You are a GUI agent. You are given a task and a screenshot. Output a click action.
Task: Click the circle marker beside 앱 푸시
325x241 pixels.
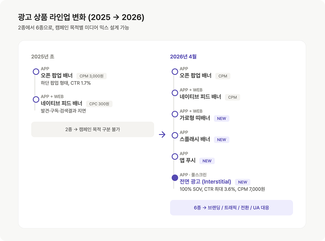(x=175, y=157)
